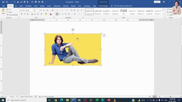
Task: Open the File tab
Action: pos(3,6)
